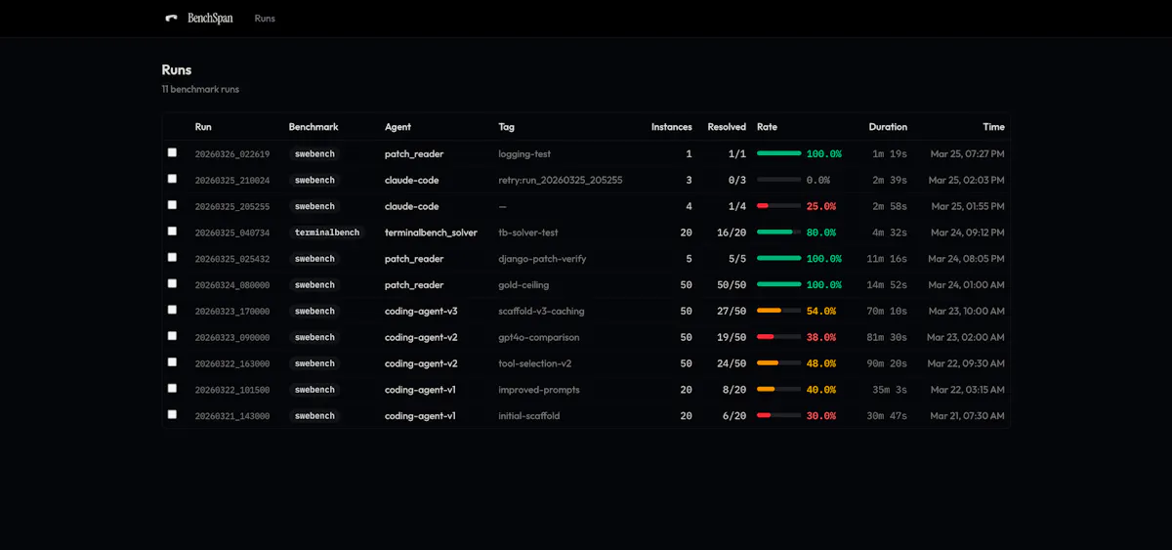Click the gold-ceiling tag
The height and width of the screenshot is (550, 1172).
coord(523,285)
